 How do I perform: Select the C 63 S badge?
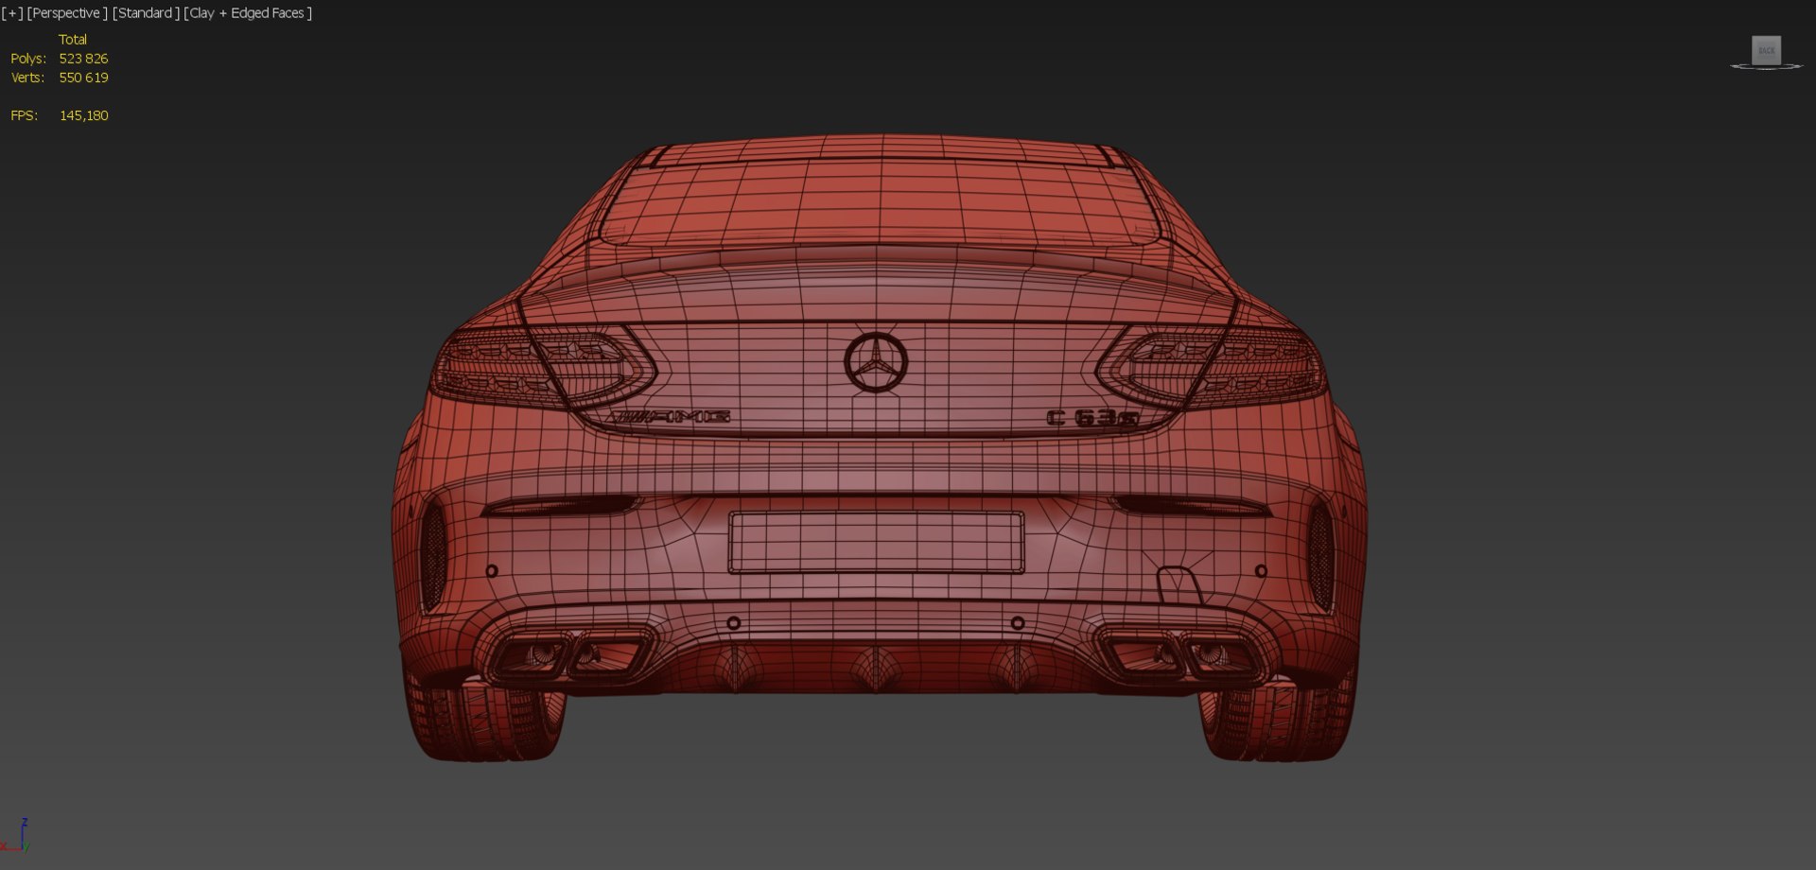click(x=1093, y=418)
